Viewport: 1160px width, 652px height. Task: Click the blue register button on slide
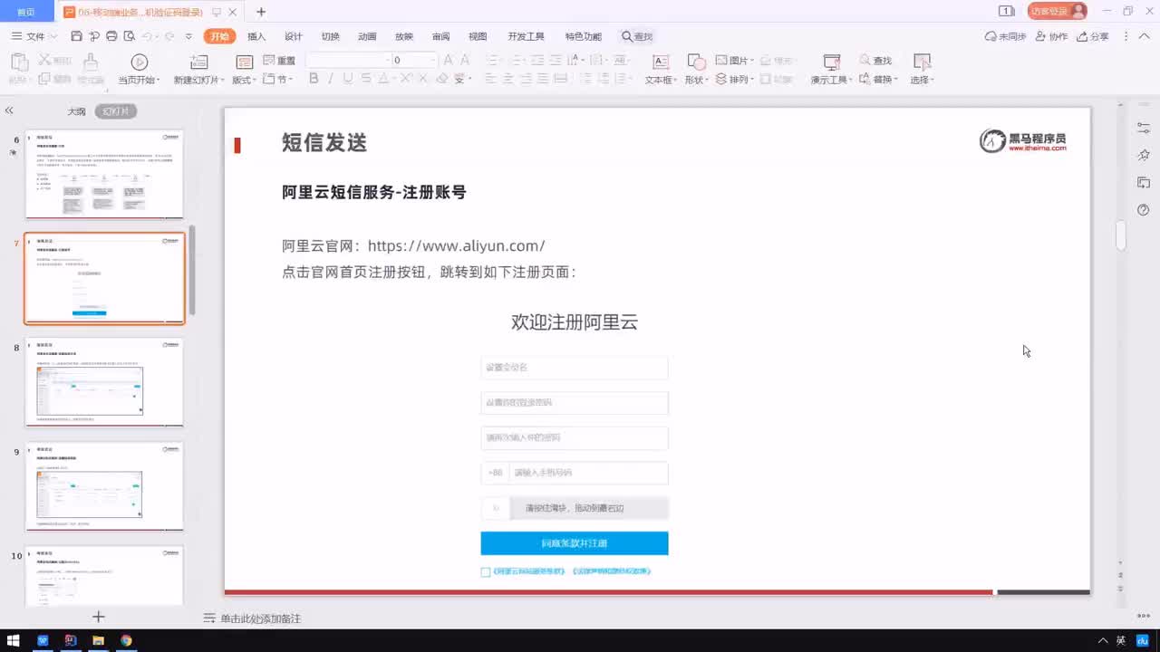575,543
